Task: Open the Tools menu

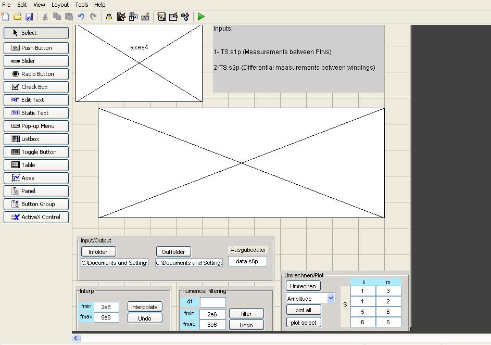Action: [x=82, y=5]
